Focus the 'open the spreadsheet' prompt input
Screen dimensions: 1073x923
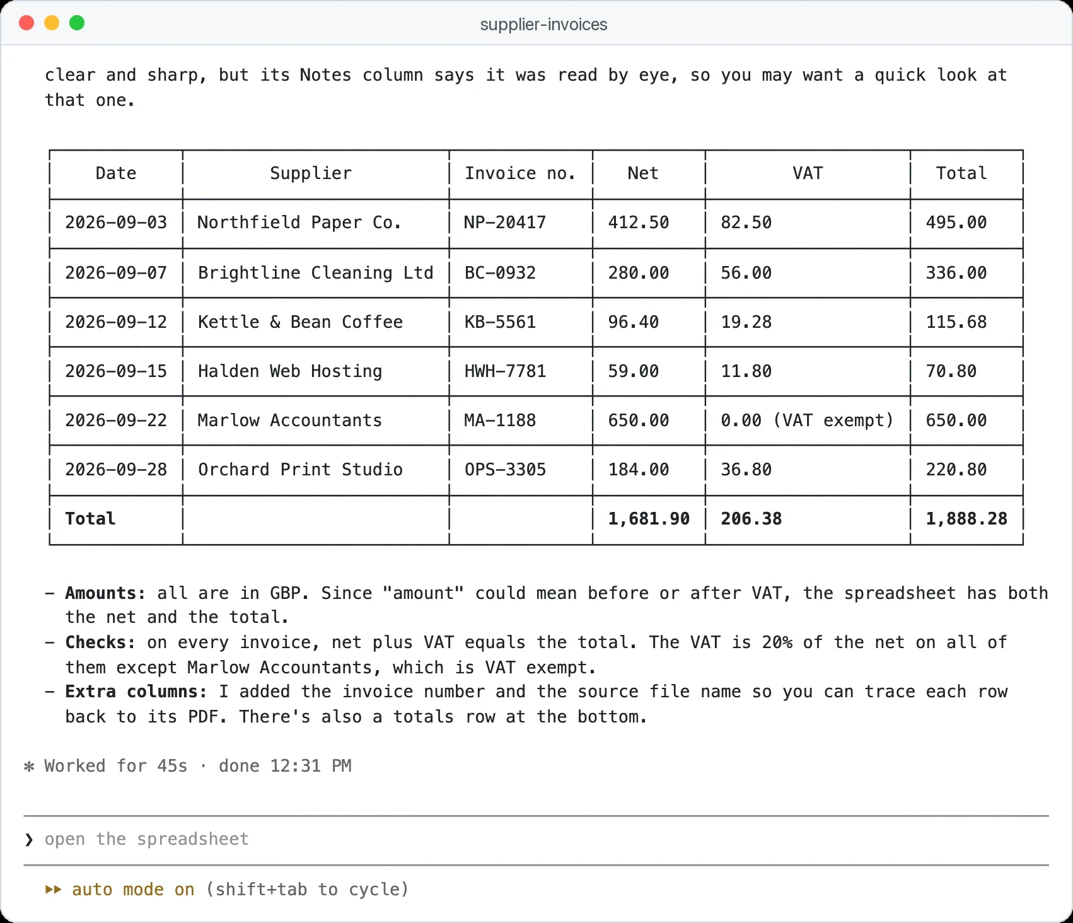[536, 839]
